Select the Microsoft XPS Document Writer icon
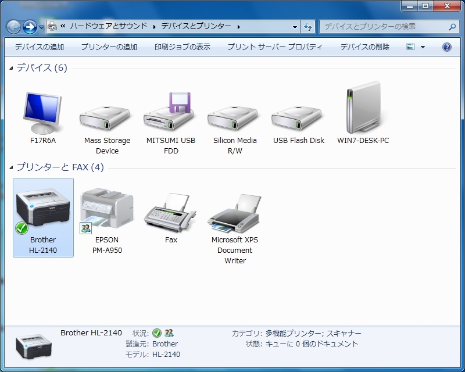The image size is (465, 372). click(x=234, y=213)
